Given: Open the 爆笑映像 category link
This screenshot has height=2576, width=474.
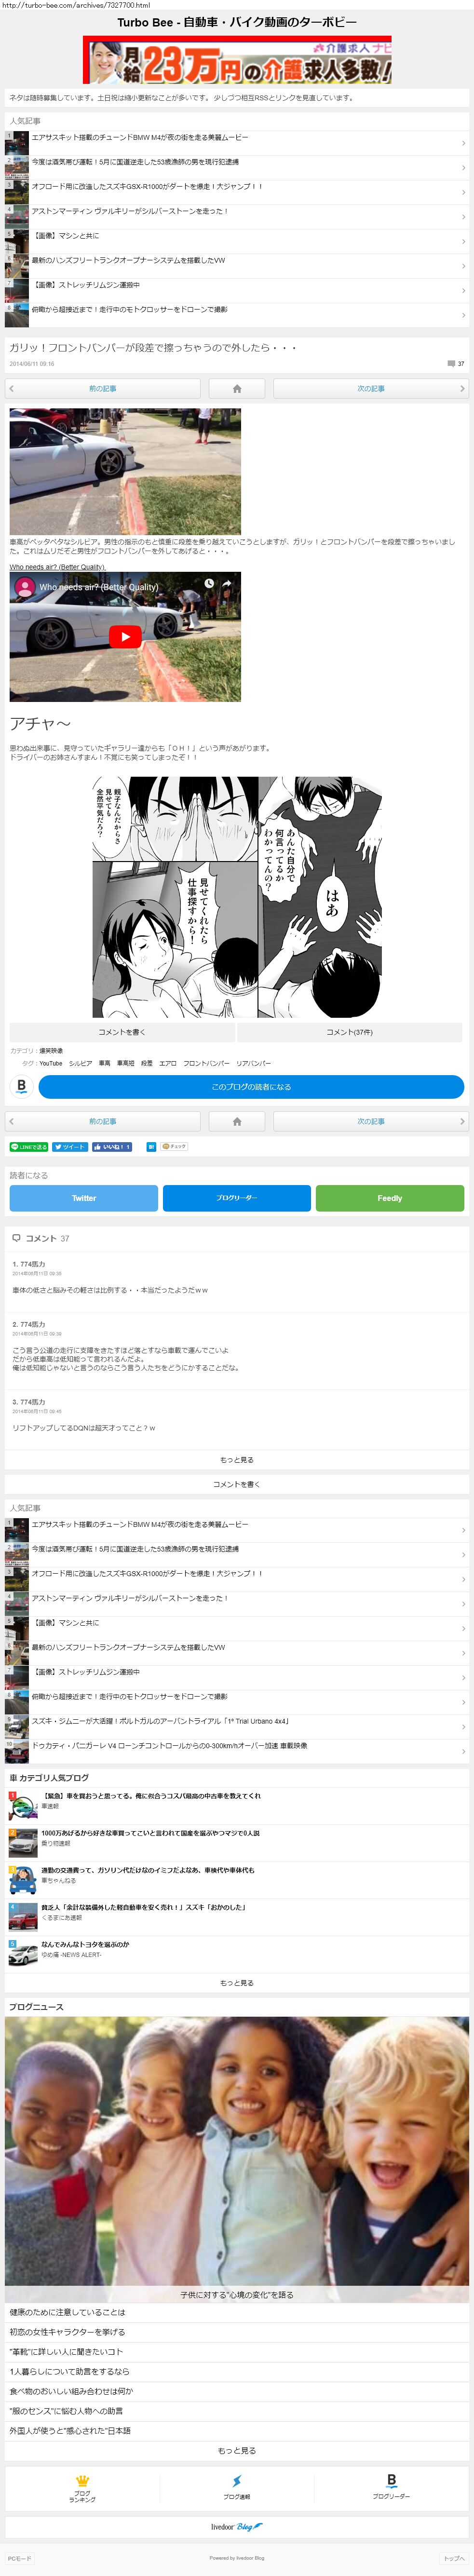Looking at the screenshot, I should pos(51,1051).
